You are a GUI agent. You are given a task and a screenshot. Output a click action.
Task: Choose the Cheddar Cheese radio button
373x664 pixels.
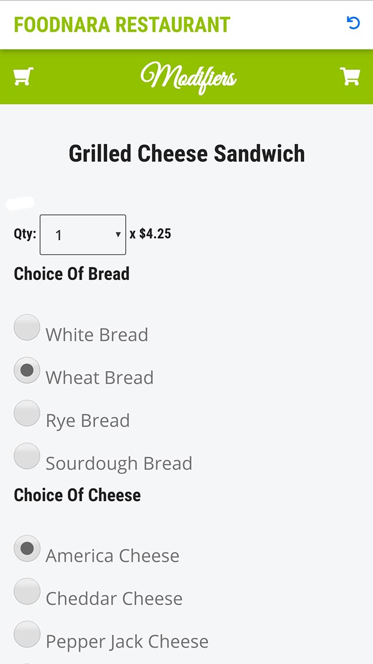(27, 591)
